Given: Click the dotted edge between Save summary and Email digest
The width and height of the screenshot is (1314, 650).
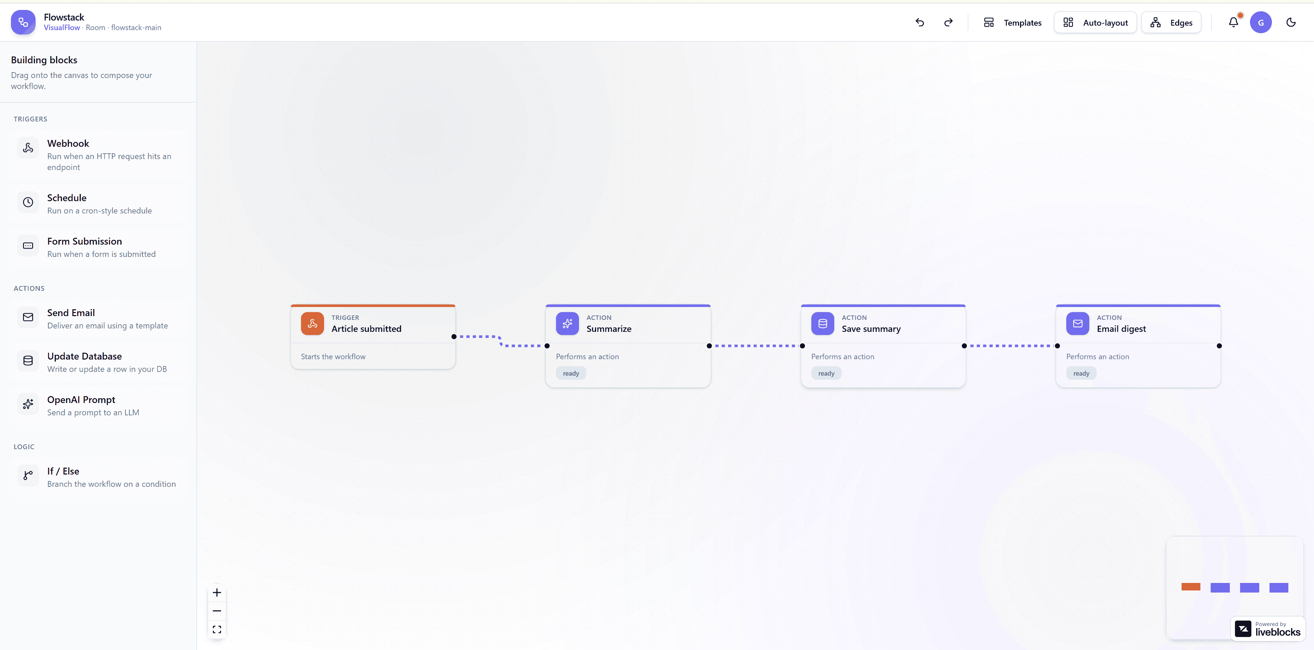Looking at the screenshot, I should coord(1010,346).
